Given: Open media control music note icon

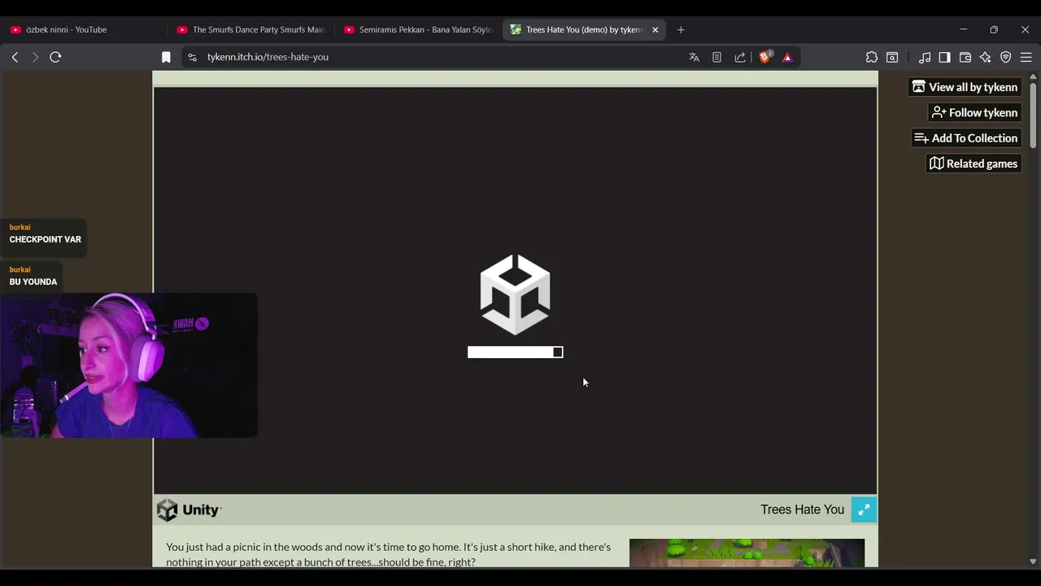Looking at the screenshot, I should coord(925,57).
